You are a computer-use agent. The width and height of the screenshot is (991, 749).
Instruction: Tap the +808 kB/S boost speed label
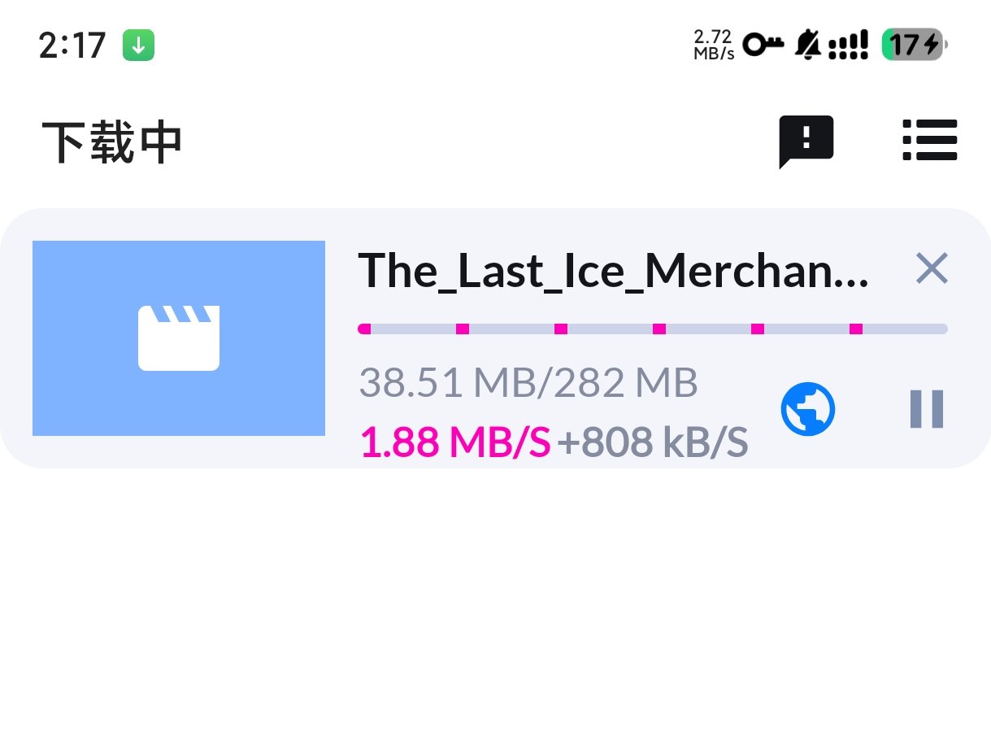tap(653, 442)
